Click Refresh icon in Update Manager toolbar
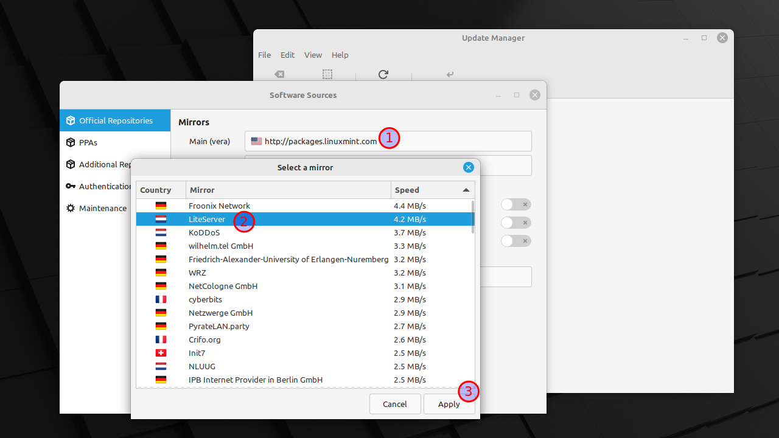 [383, 74]
